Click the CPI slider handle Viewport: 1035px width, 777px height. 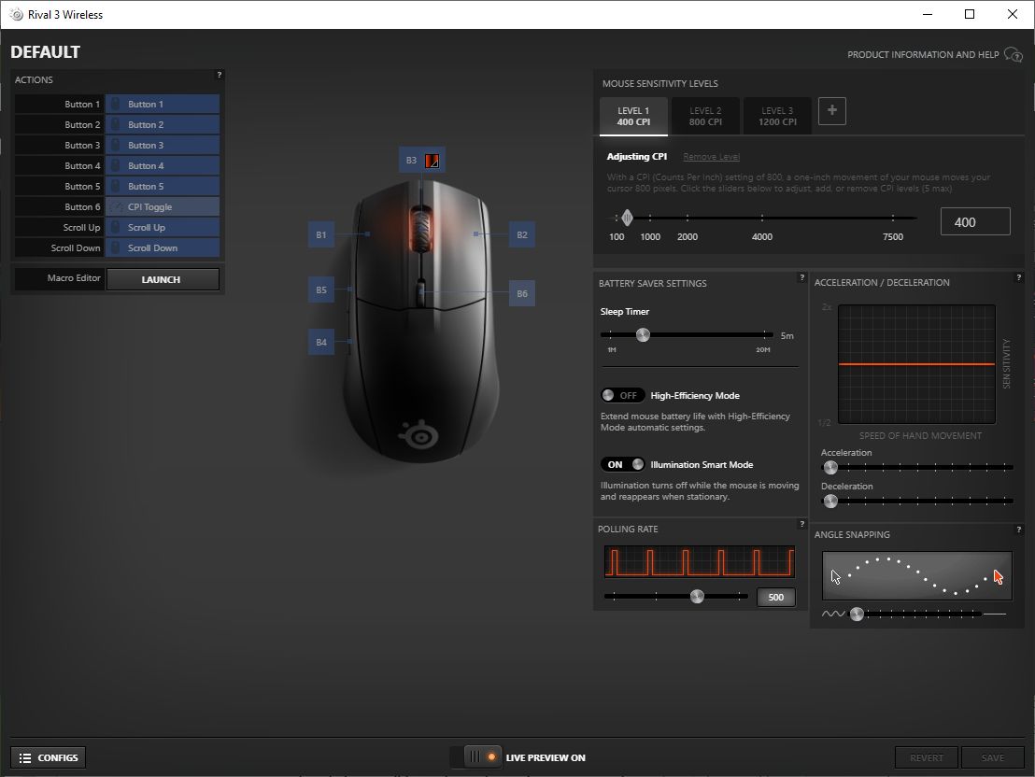pos(627,218)
